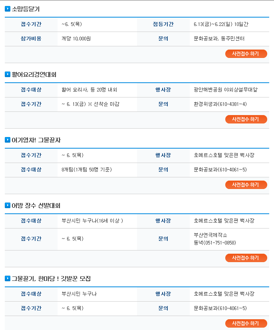Click 사전접수 하기 button for 어기영차! 그물끌자
The image size is (274, 330).
pos(246,185)
